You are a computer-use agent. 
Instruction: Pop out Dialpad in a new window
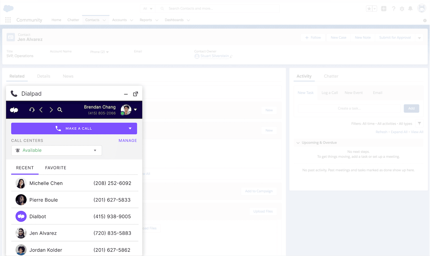pos(135,94)
